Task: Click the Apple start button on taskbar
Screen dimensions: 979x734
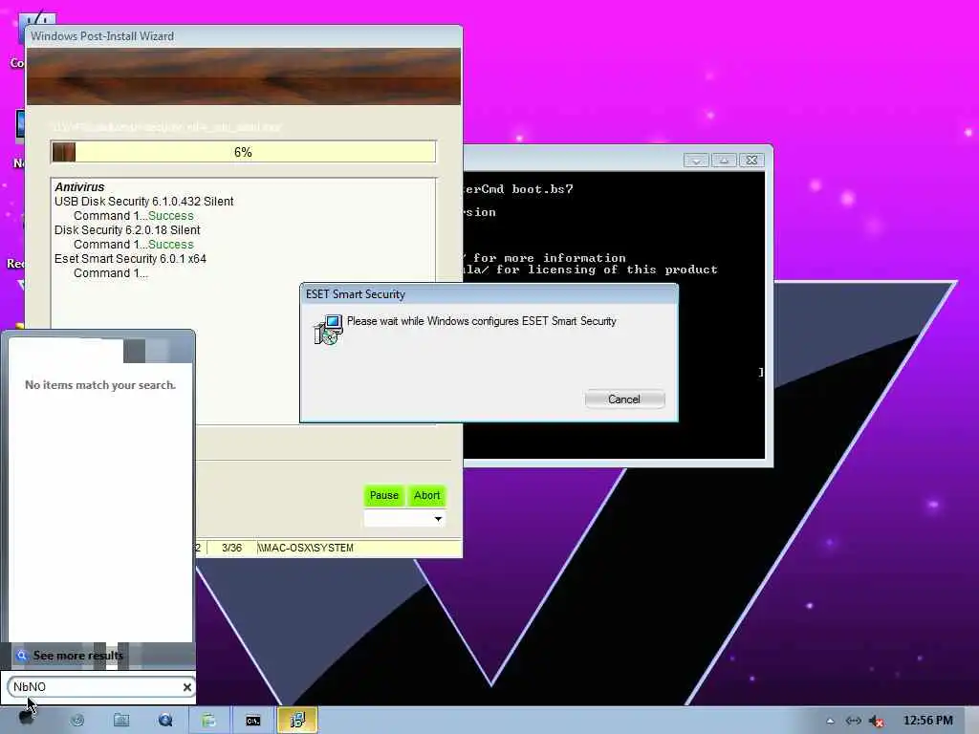Action: click(x=25, y=719)
